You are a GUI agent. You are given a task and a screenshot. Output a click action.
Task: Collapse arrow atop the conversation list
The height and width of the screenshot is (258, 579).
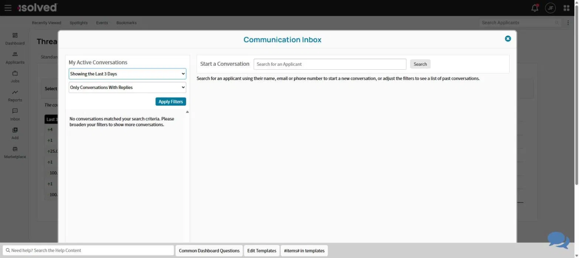[187, 112]
